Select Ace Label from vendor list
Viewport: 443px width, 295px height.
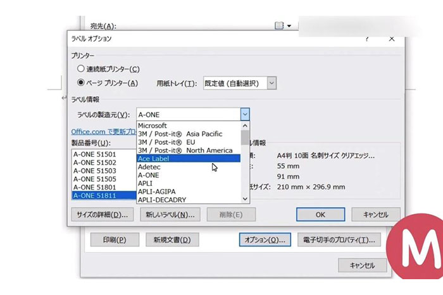click(189, 158)
